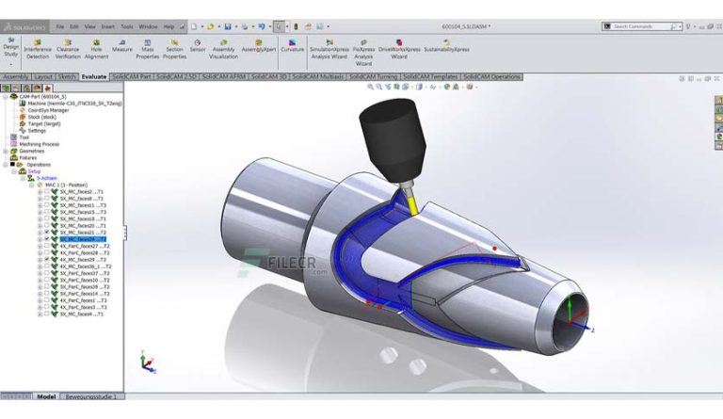Launch Clearance Verification tool
This screenshot has height=419, width=723.
(x=68, y=49)
